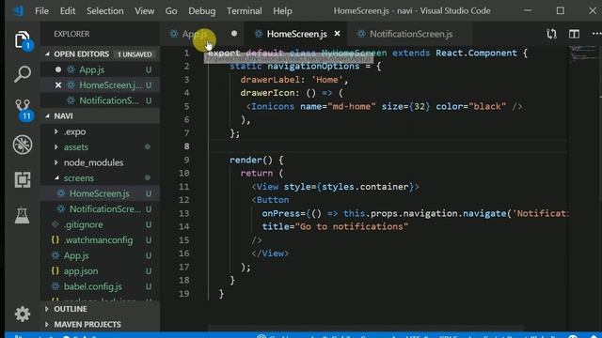Open the Edit menu
This screenshot has width=602, height=338.
(68, 11)
